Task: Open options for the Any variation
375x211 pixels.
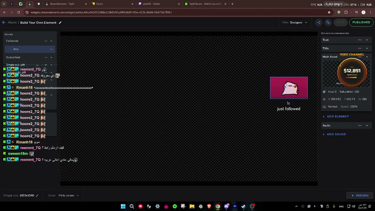Action: pos(51,49)
